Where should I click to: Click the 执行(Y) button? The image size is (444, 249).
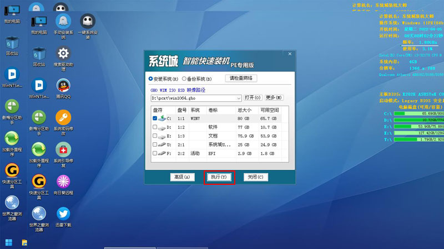pyautogui.click(x=219, y=177)
